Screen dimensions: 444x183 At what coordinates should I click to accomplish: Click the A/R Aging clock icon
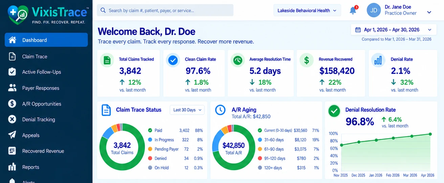220,110
